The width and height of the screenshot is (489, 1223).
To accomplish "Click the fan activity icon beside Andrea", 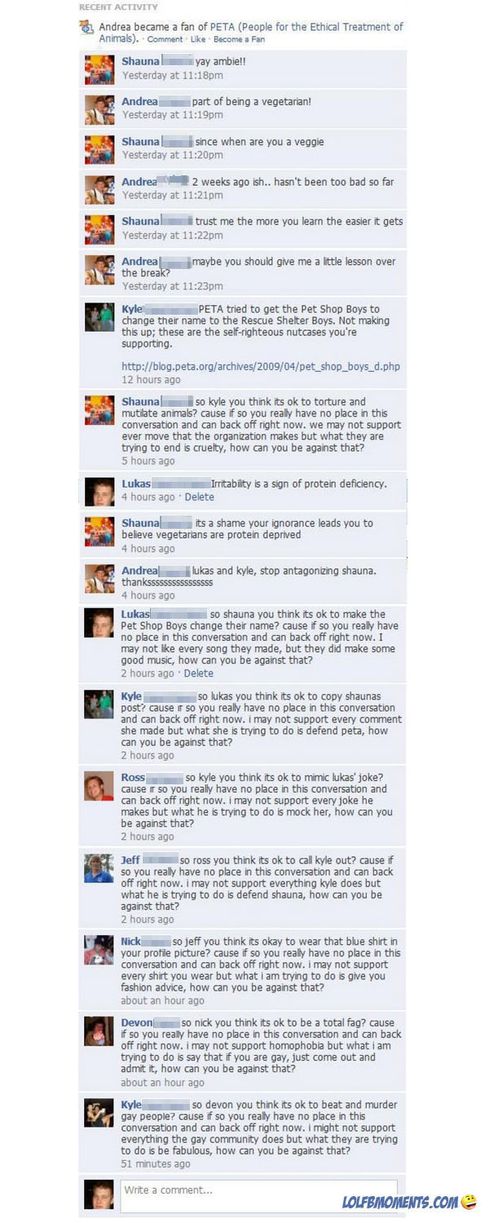I will pyautogui.click(x=86, y=29).
